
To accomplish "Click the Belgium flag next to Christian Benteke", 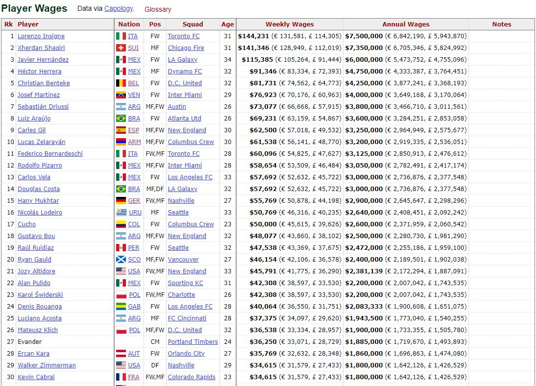I will [121, 83].
